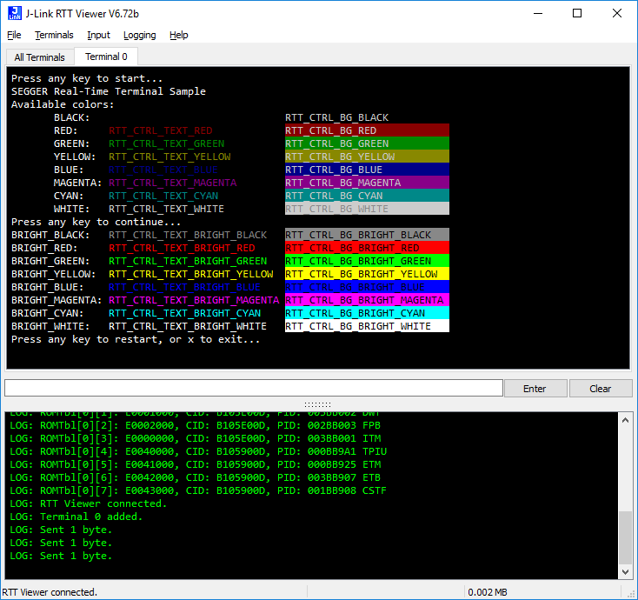Open the Logging menu
Screen dimensions: 638x600
(139, 35)
